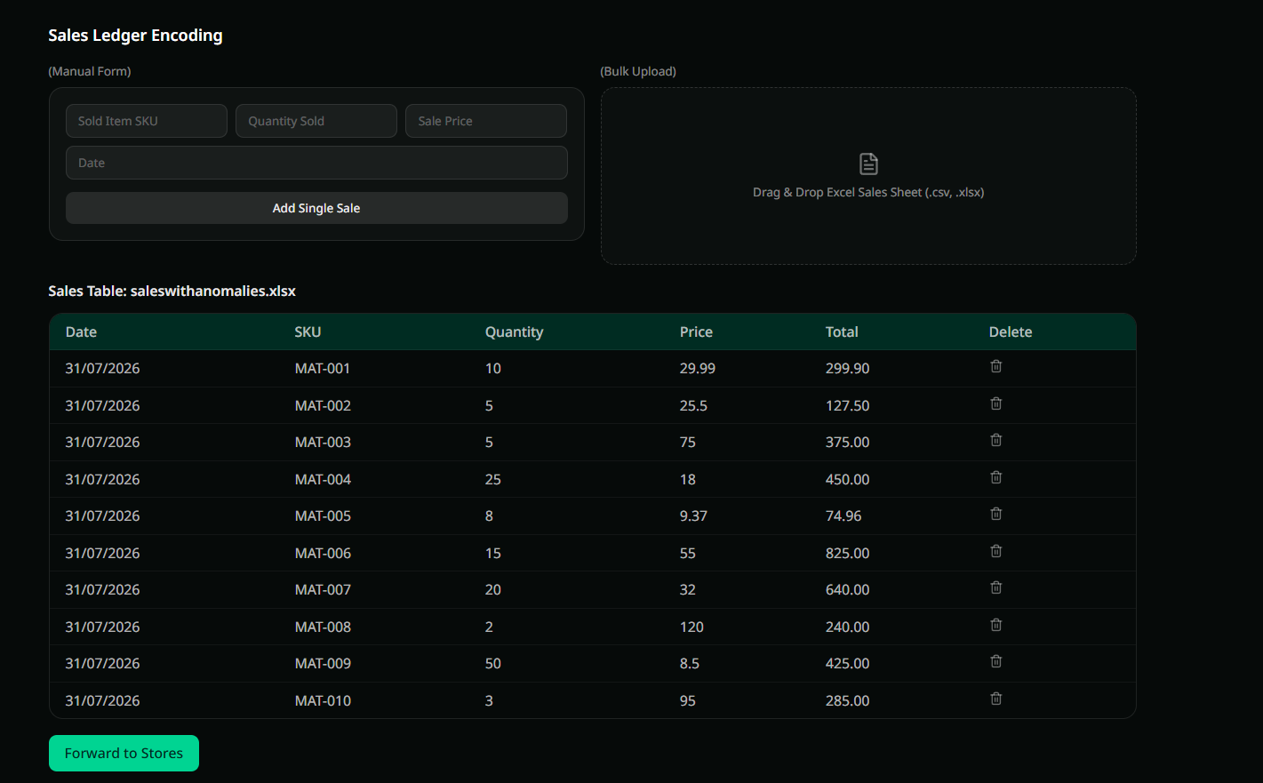Remove MAT-006 sale with trash icon

click(x=996, y=551)
